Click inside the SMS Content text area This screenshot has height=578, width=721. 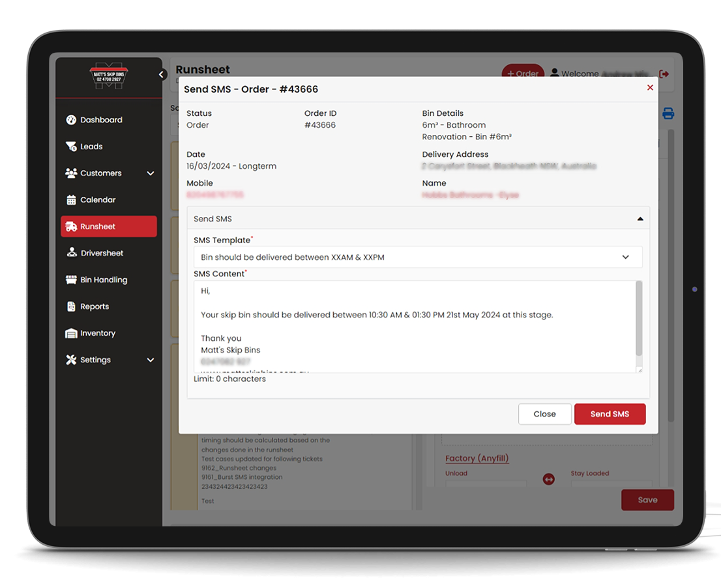[415, 326]
